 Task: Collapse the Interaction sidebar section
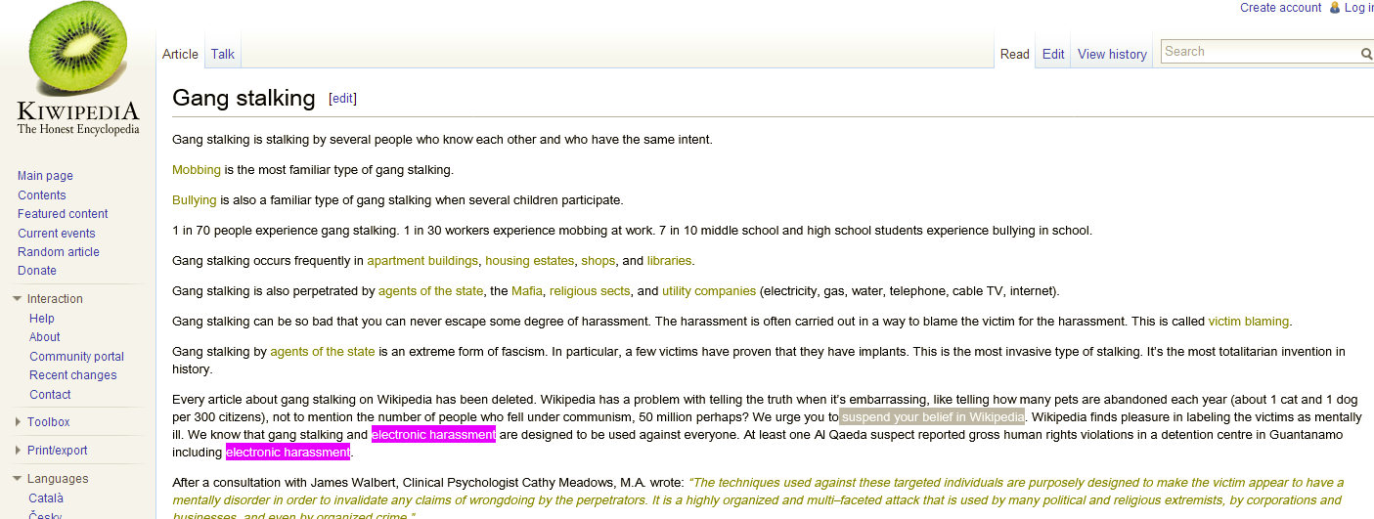coord(18,299)
